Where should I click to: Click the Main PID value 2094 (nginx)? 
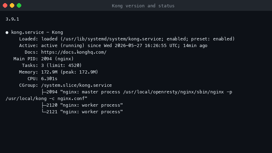(57, 59)
